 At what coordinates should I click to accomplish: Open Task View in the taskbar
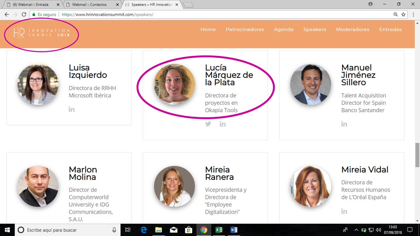pyautogui.click(x=128, y=230)
